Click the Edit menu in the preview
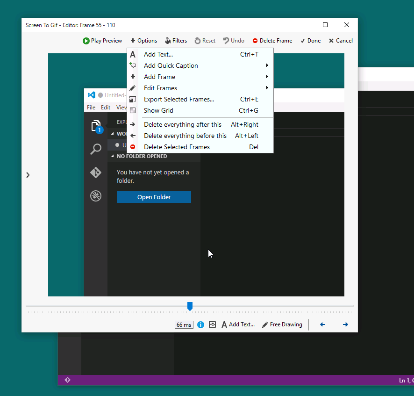Image resolution: width=414 pixels, height=396 pixels. point(106,107)
